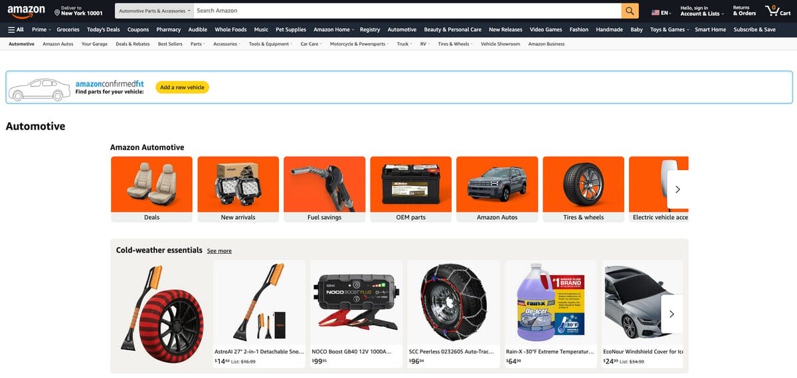Open the Amazon Autos SUV category tile
The image size is (797, 378).
(497, 189)
